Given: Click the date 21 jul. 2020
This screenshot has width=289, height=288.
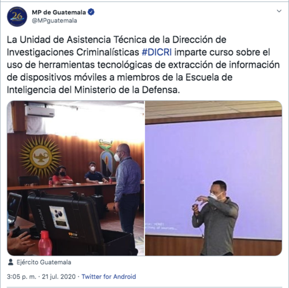Looking at the screenshot, I should click(59, 276).
